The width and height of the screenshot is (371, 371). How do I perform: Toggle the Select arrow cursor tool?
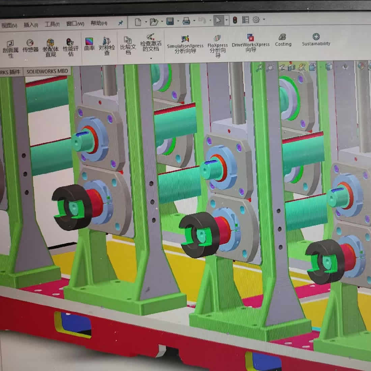click(x=218, y=21)
